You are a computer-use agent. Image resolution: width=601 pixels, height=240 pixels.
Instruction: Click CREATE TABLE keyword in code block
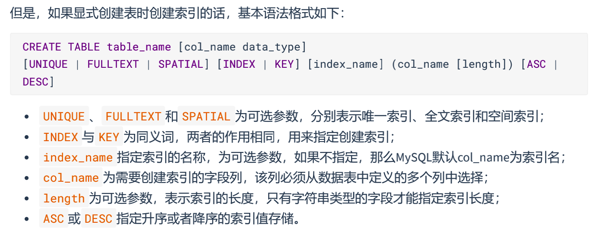61,47
